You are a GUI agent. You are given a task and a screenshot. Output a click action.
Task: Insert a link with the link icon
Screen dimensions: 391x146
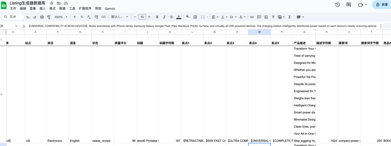click(252, 17)
